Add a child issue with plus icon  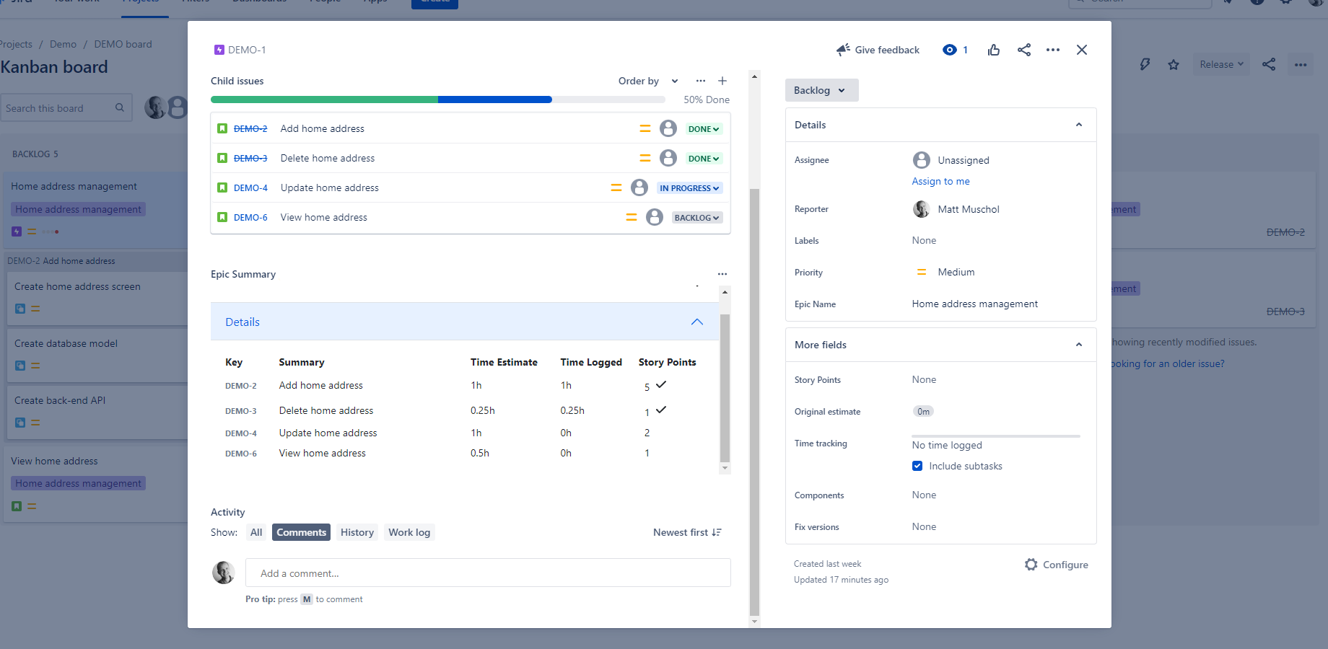[722, 81]
